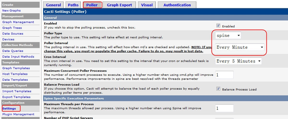288x119 pixels.
Task: Click the Configuration section header
Action: pos(21,103)
